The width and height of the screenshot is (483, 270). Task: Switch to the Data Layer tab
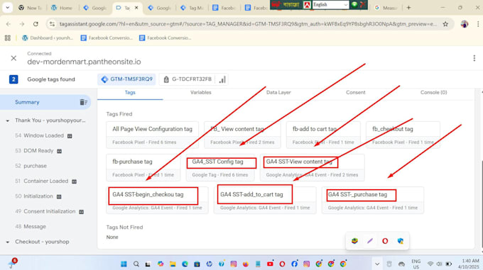pyautogui.click(x=278, y=92)
